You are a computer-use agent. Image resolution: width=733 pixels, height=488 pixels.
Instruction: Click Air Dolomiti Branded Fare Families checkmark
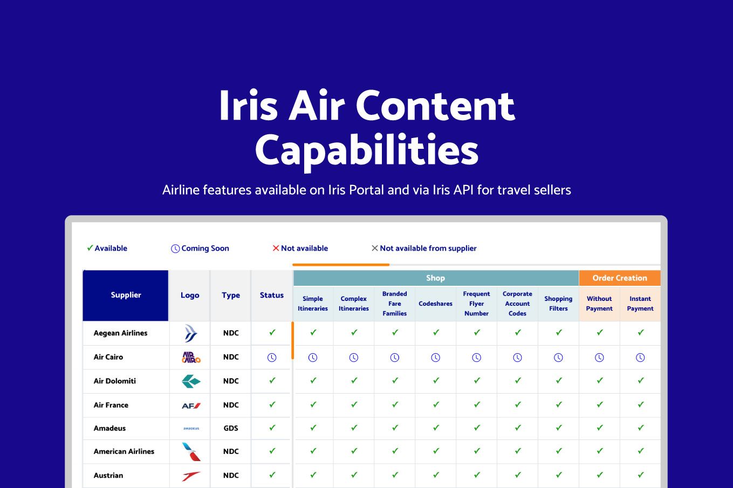[x=395, y=380]
